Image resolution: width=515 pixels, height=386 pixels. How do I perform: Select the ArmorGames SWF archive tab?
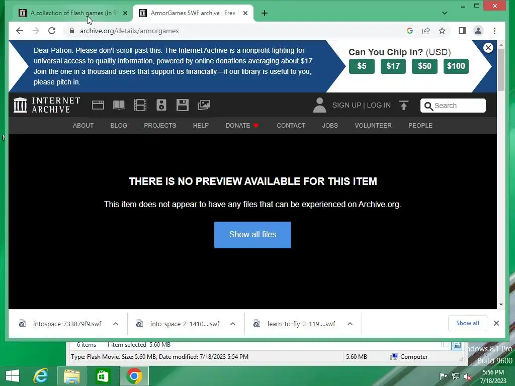[x=193, y=13]
